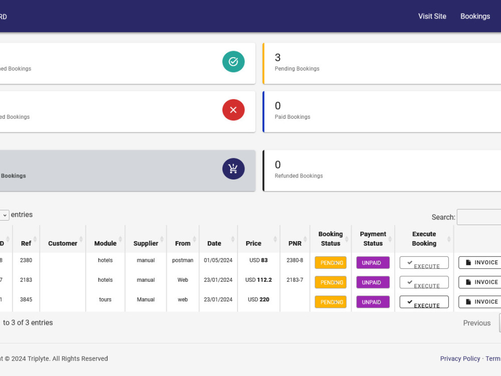The image size is (501, 376).
Task: Click date 01/05/2024 cell
Action: click(218, 260)
